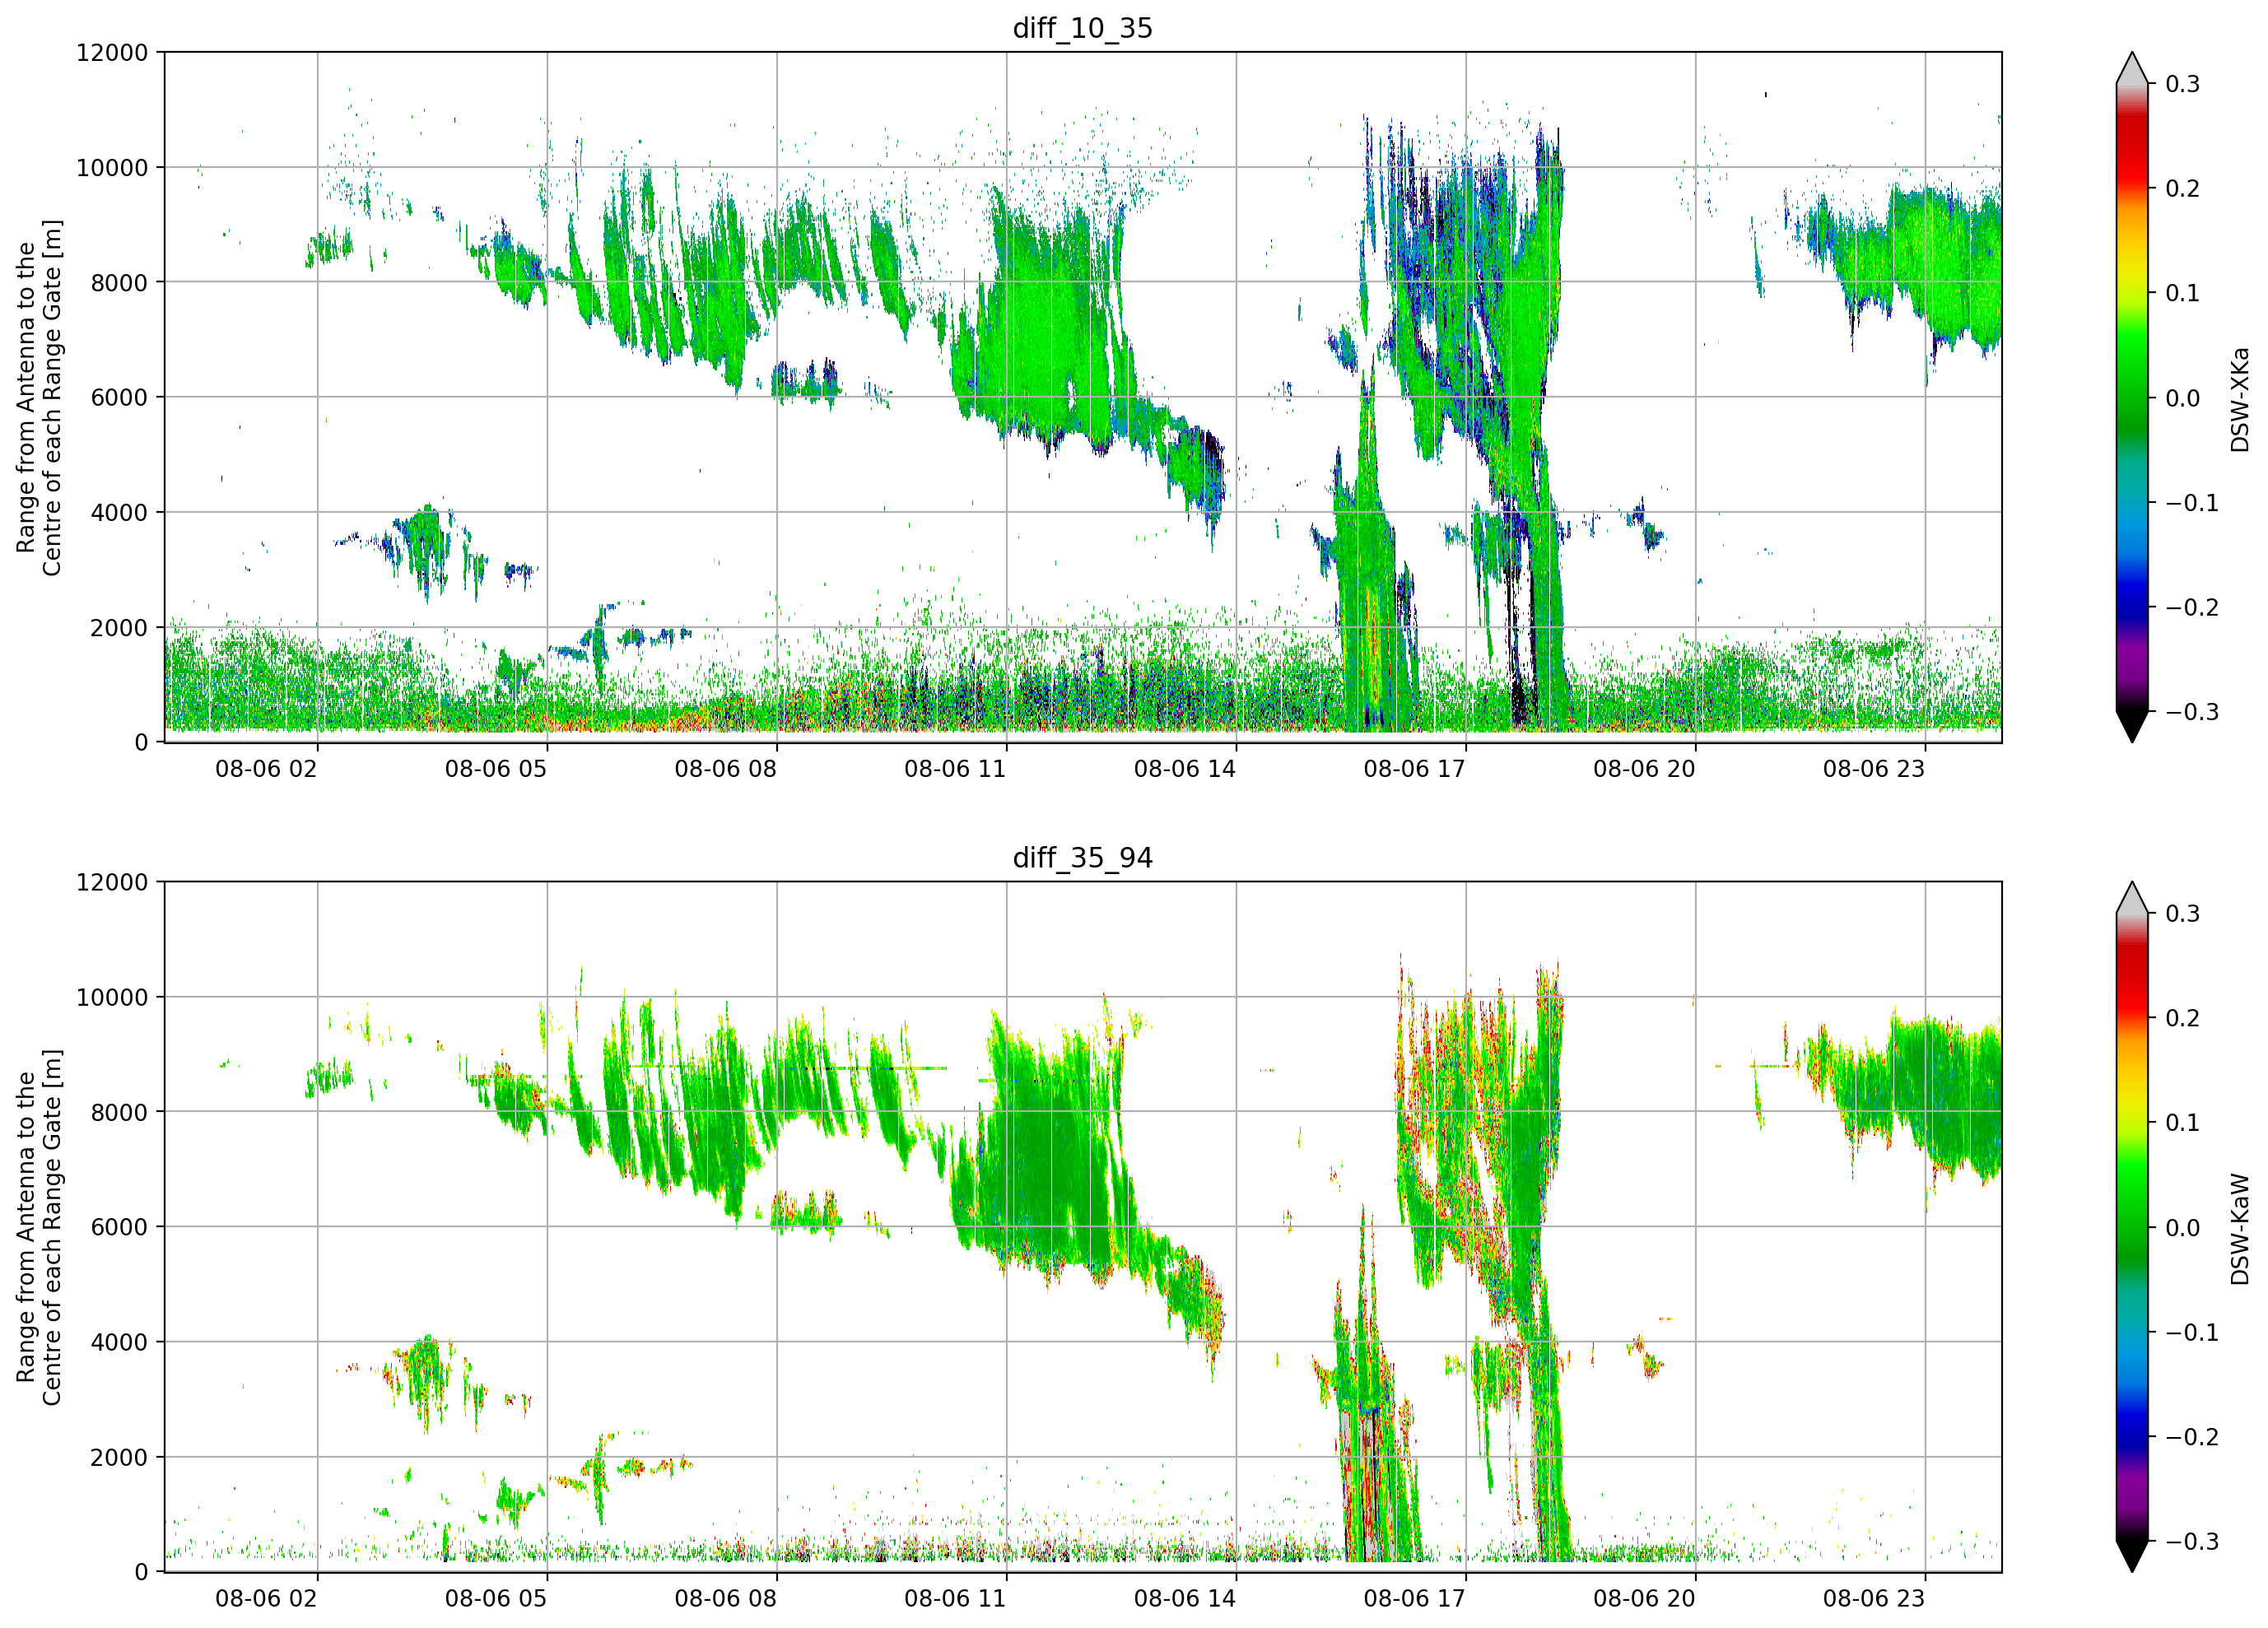Click "08-06 23" tick under diff_35_94 plot
The width and height of the screenshot is (2268, 1628).
coord(1874,1599)
